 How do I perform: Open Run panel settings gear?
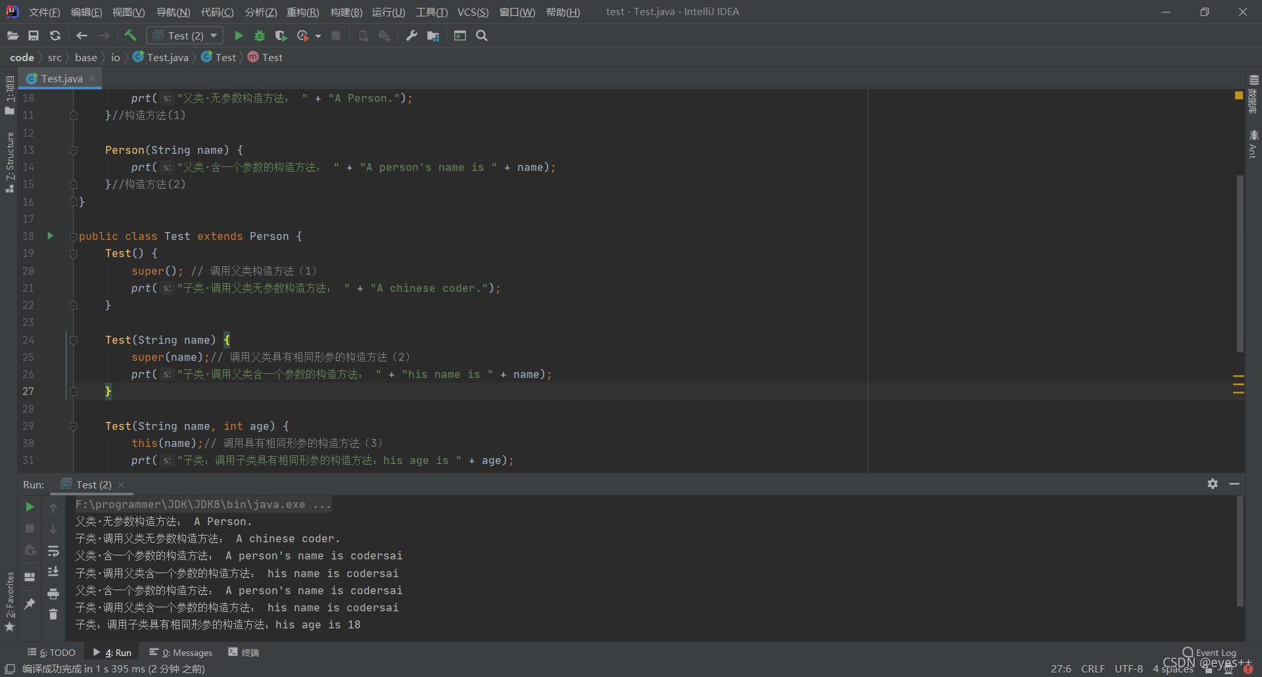pyautogui.click(x=1213, y=484)
